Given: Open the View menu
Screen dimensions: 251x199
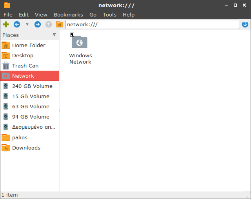Looking at the screenshot, I should tap(41, 15).
